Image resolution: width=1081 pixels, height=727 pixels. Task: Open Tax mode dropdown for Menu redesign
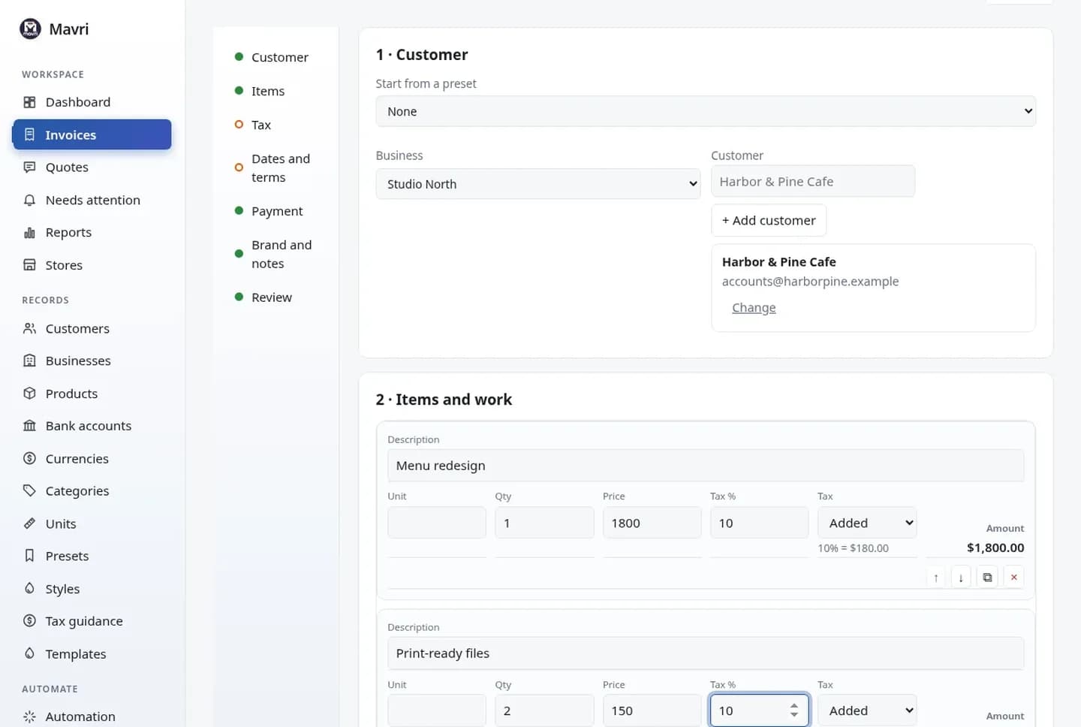click(x=867, y=523)
